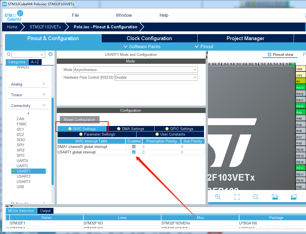
Task: Click the VDD pin on chip
Action: [301, 69]
